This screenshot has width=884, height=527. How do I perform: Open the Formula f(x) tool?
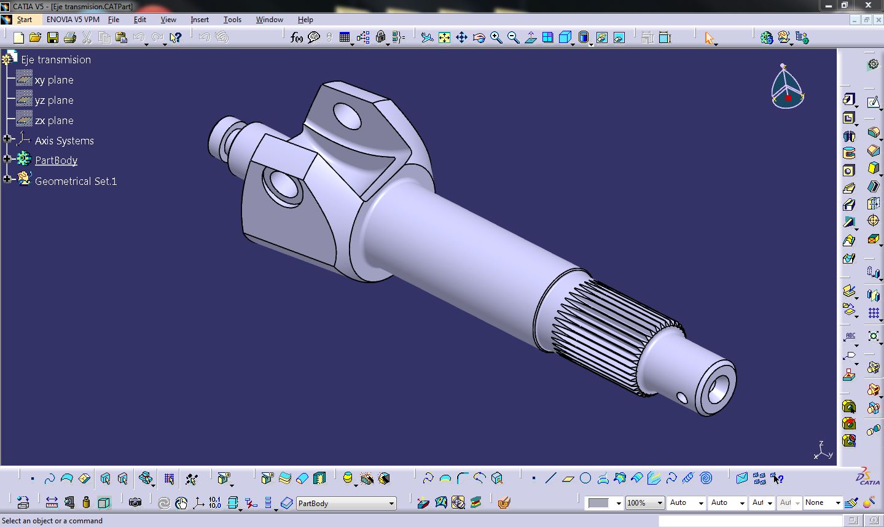pos(297,38)
